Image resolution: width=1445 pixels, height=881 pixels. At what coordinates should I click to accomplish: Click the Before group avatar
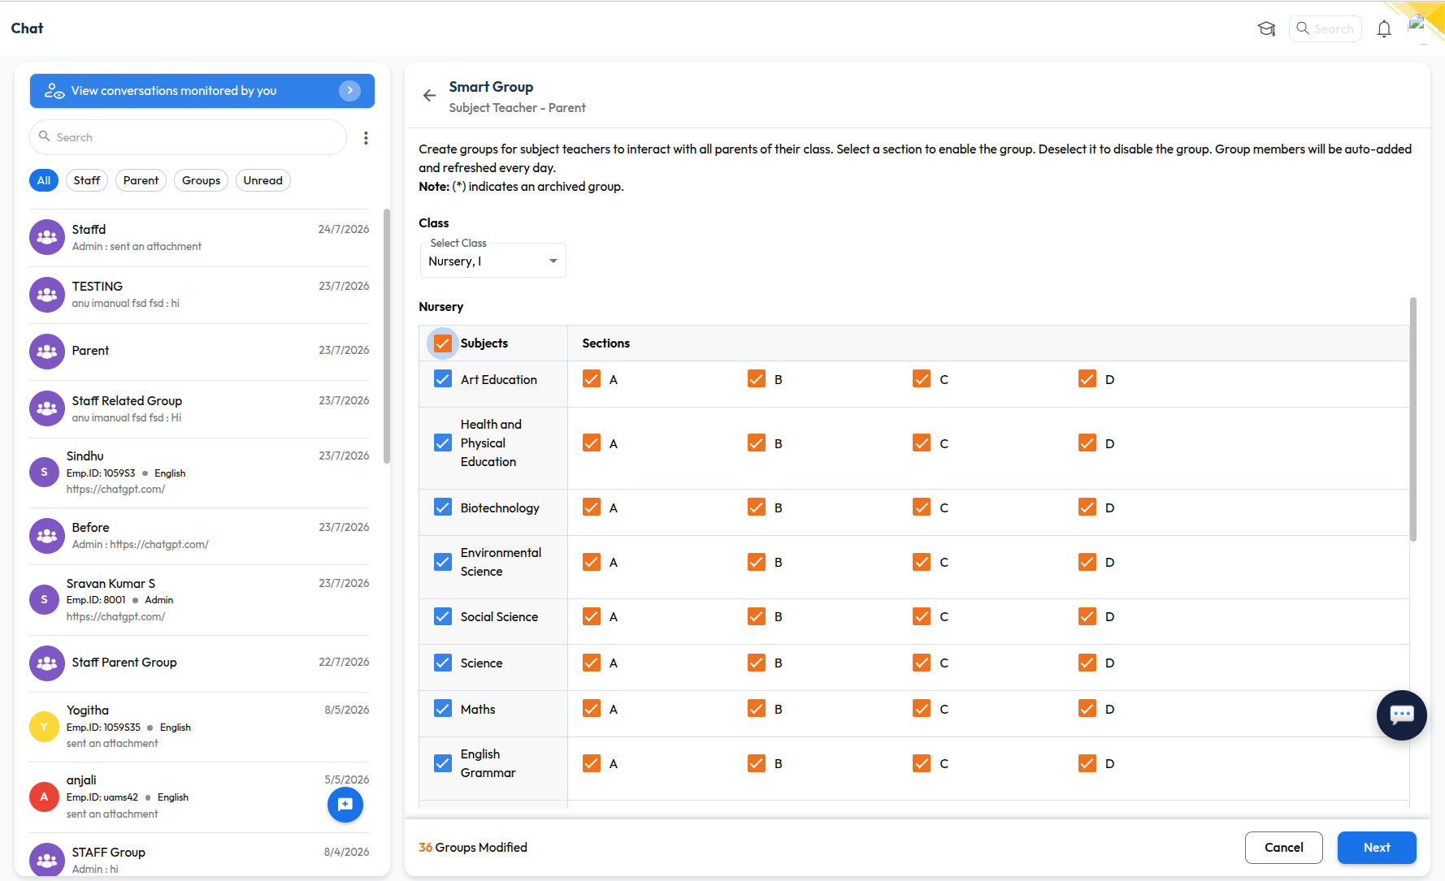(x=47, y=536)
